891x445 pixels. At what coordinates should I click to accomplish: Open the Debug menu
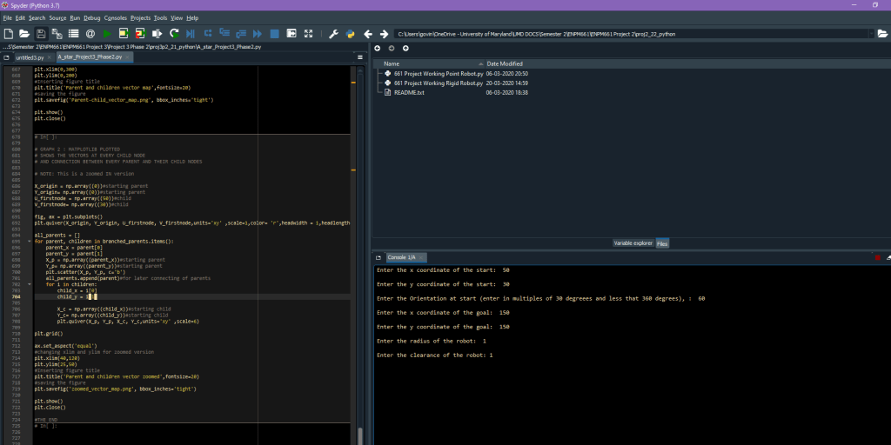[x=92, y=17]
